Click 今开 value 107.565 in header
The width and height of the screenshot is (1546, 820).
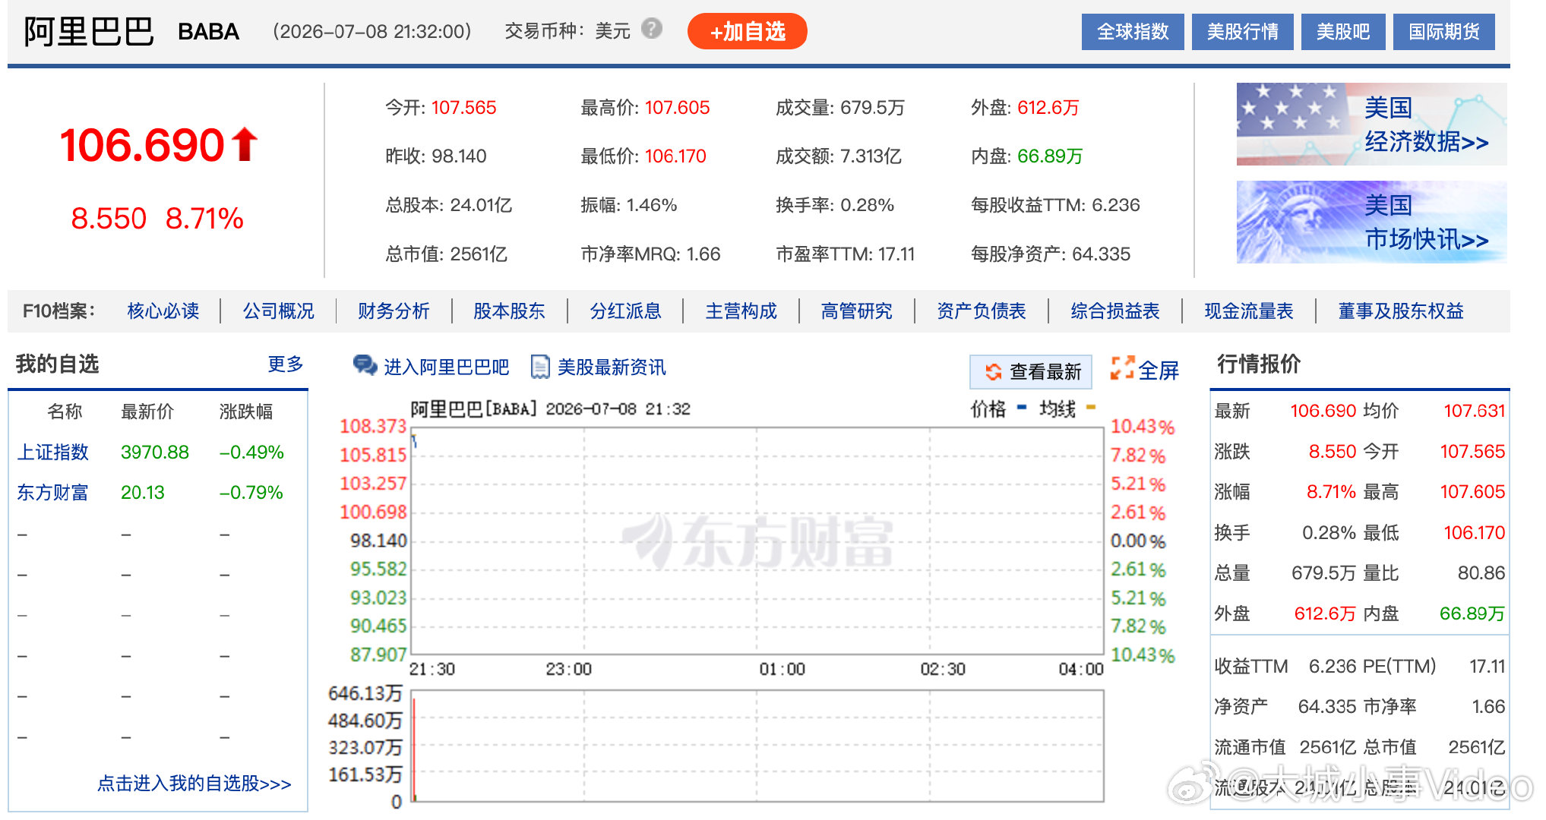(463, 107)
